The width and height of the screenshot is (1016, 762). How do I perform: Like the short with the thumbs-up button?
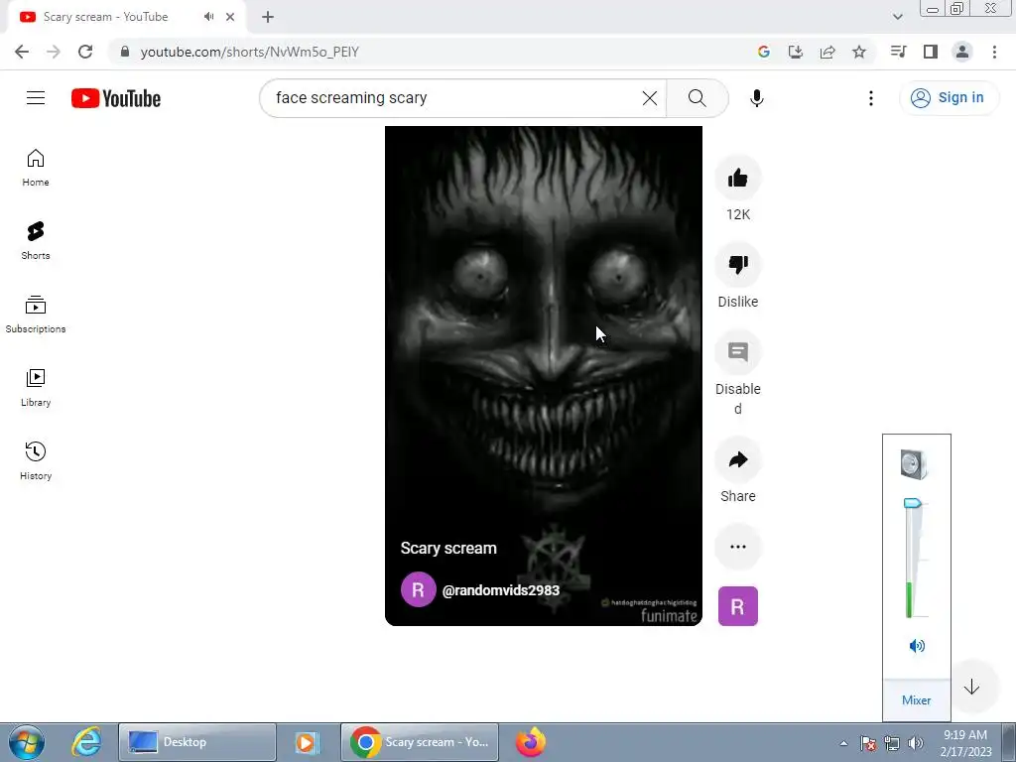[737, 178]
